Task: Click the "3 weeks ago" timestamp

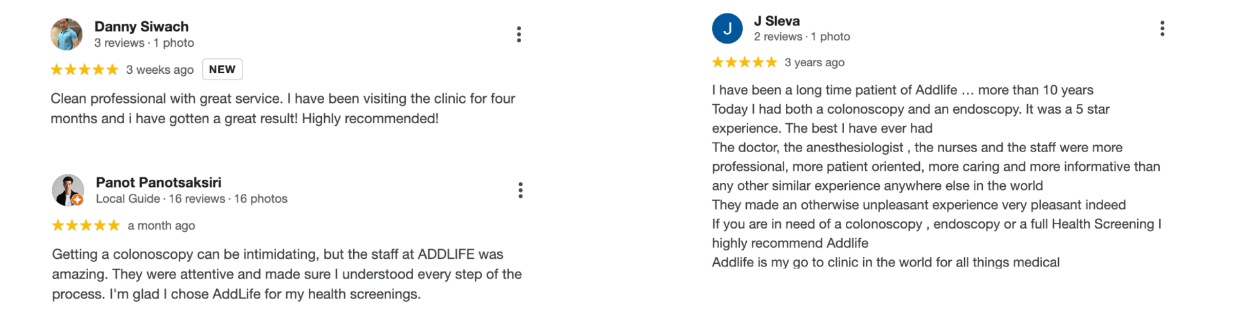Action: [x=160, y=69]
